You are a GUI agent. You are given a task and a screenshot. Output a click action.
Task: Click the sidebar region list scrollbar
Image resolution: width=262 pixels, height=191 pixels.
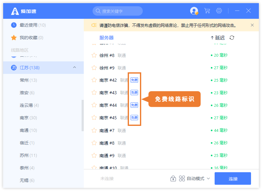[x=83, y=116]
